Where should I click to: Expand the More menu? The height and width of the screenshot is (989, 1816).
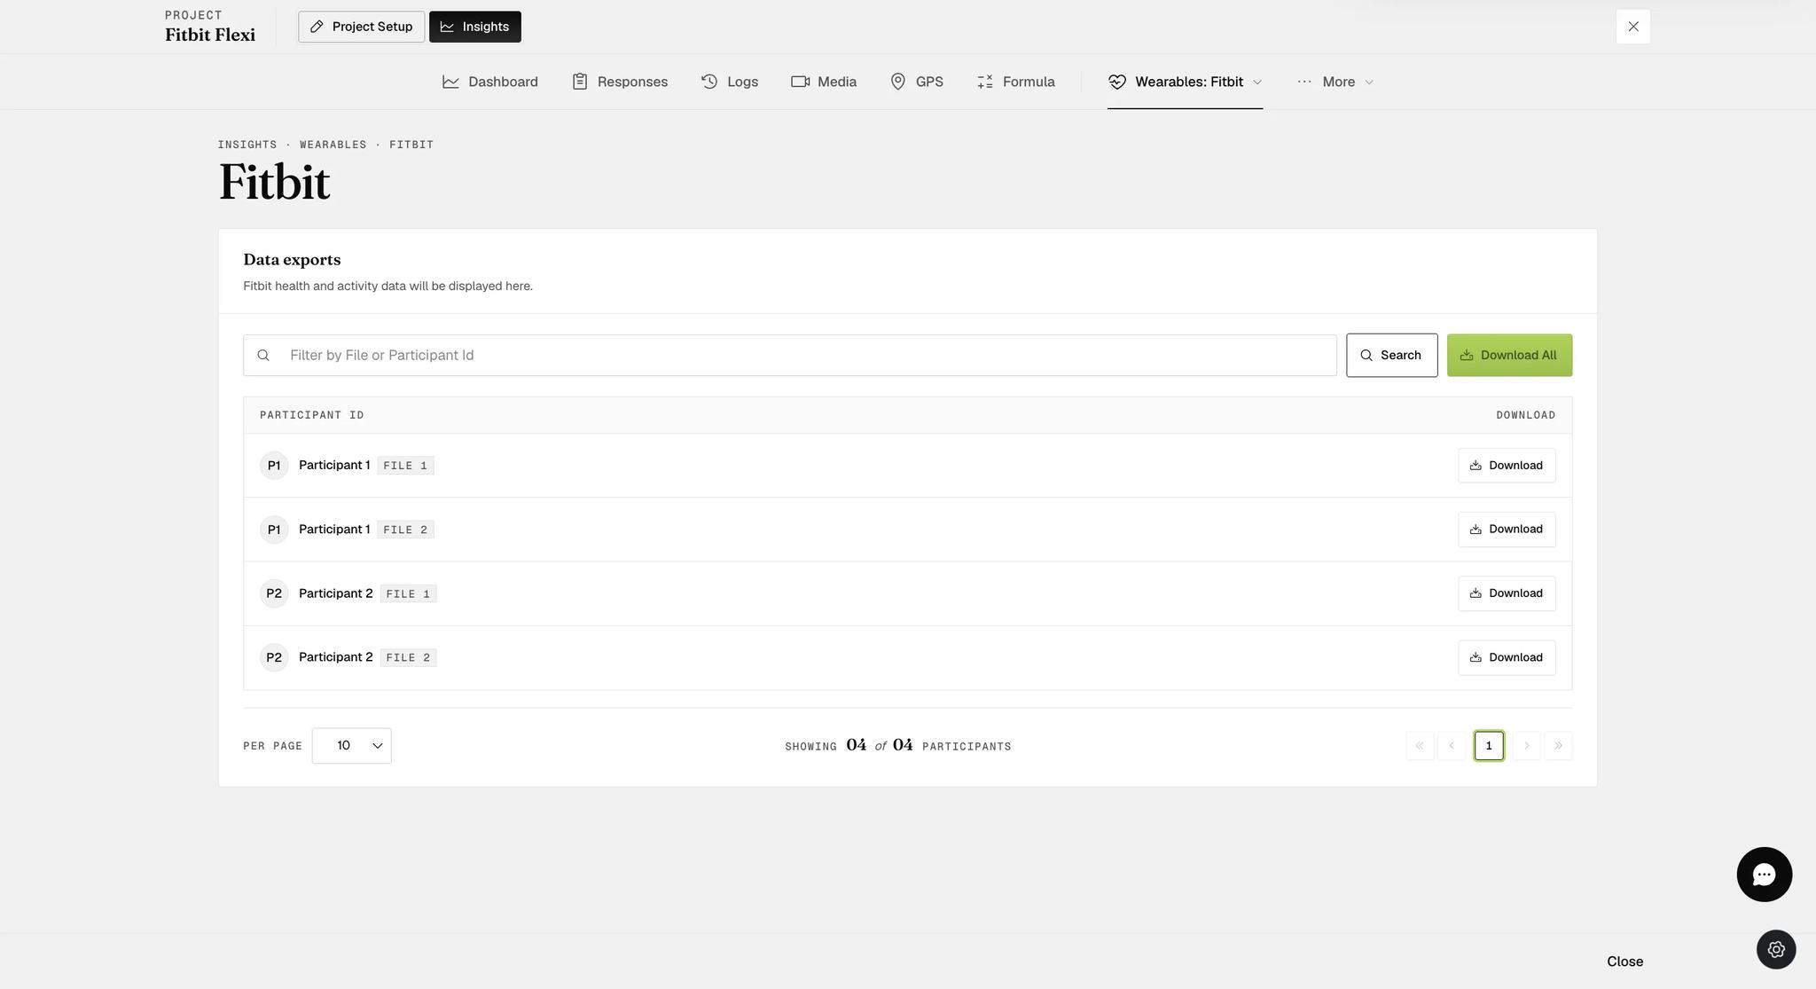[1335, 82]
